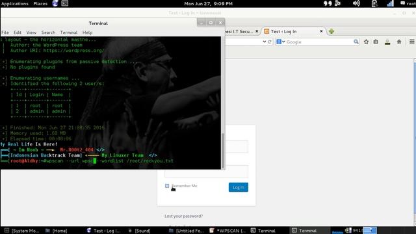Click the battery/power status icon in top panel
This screenshot has width=416, height=234.
374,3
